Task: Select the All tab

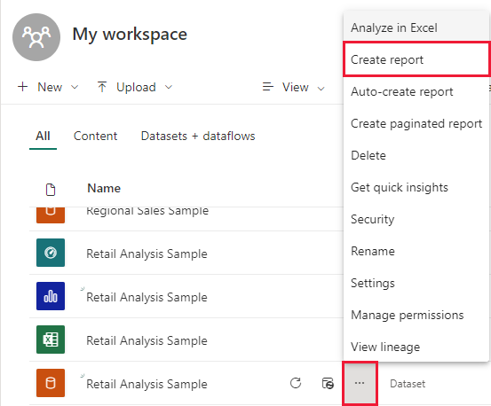Action: pyautogui.click(x=43, y=137)
